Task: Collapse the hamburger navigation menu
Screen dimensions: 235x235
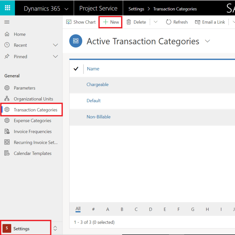Action: click(x=7, y=22)
